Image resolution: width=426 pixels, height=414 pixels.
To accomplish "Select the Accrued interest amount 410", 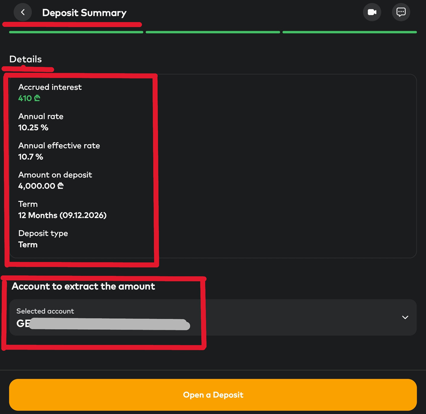I will point(25,98).
